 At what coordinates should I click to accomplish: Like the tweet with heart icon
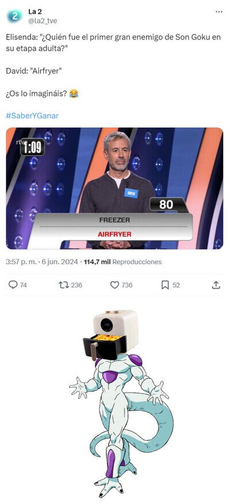pos(115,285)
